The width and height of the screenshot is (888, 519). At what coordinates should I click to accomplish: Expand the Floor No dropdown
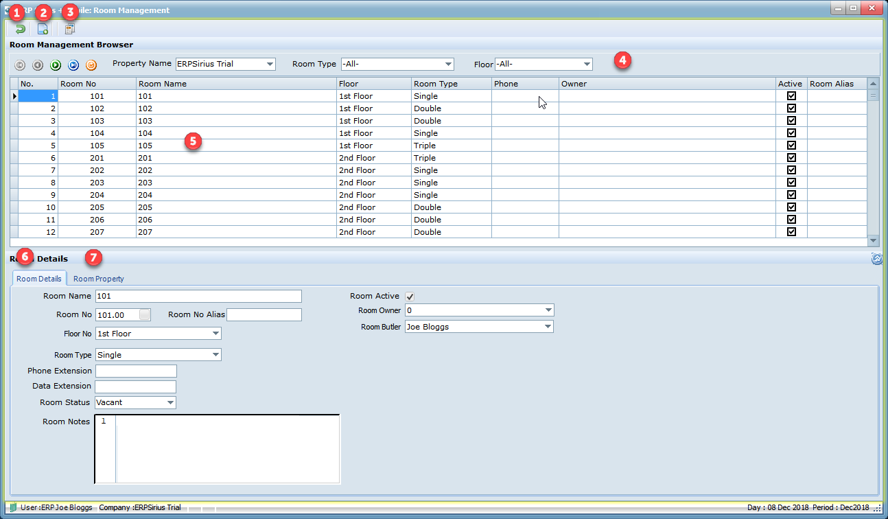pyautogui.click(x=215, y=334)
